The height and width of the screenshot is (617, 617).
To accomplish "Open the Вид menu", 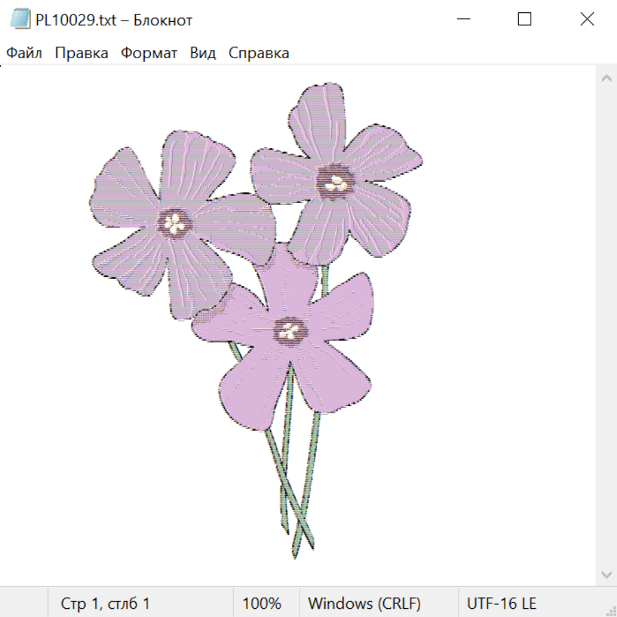I will click(x=203, y=53).
